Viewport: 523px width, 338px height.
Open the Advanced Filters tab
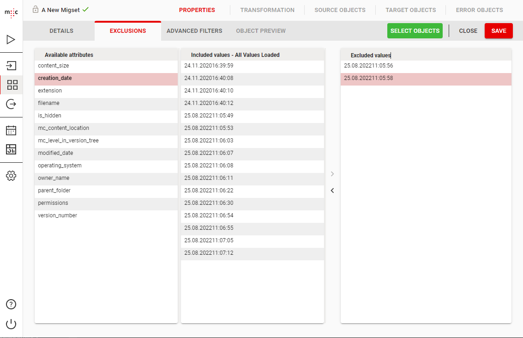pyautogui.click(x=194, y=31)
